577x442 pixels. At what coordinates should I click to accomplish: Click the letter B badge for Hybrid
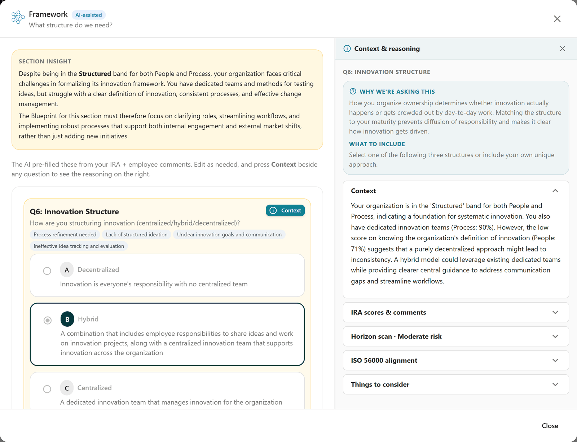click(67, 319)
